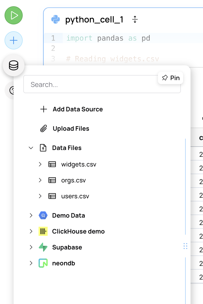Select the ClickHouse demo source label
The width and height of the screenshot is (203, 304).
click(x=78, y=231)
